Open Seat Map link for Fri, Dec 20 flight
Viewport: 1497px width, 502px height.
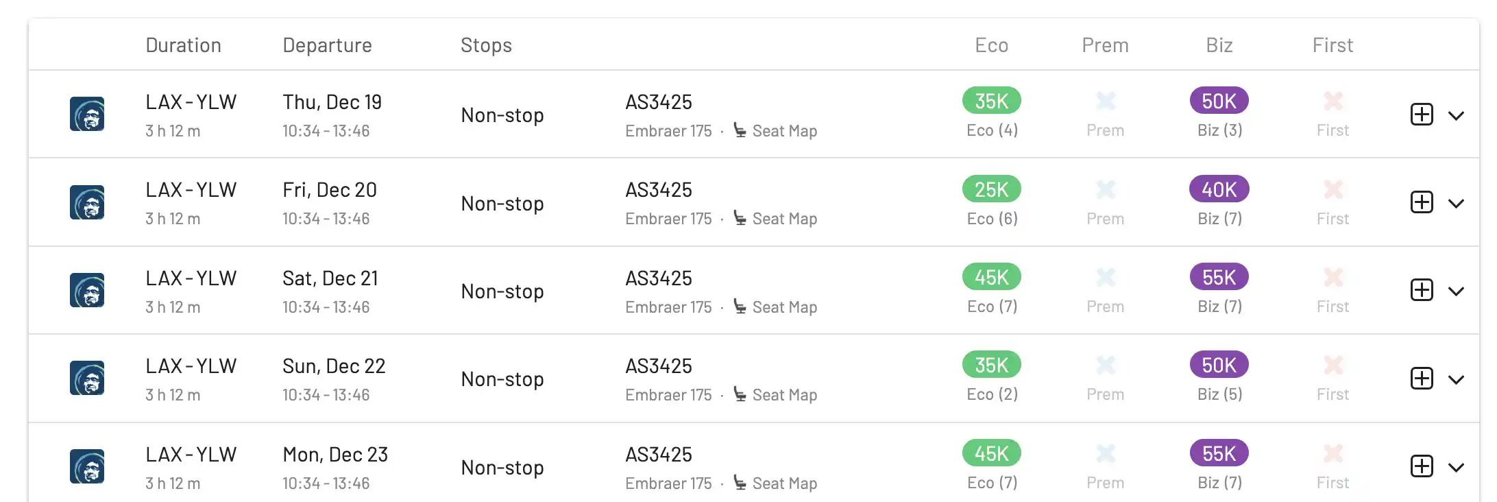776,219
